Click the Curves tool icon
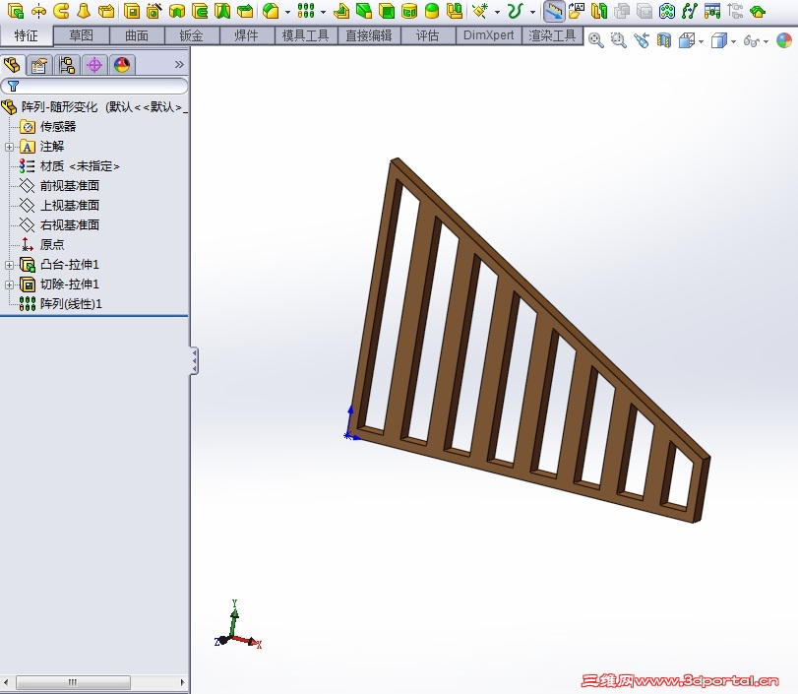 pyautogui.click(x=516, y=11)
